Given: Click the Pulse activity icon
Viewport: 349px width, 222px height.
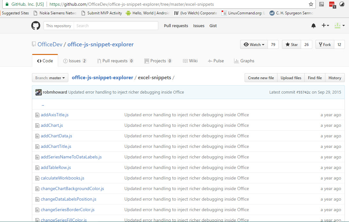Looking at the screenshot, I should (x=210, y=61).
